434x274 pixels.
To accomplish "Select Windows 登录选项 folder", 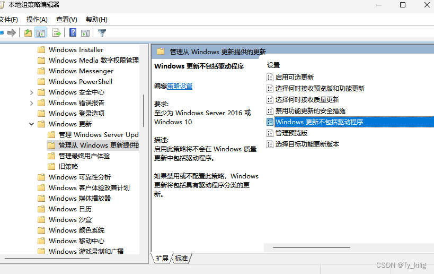I will coord(76,114).
